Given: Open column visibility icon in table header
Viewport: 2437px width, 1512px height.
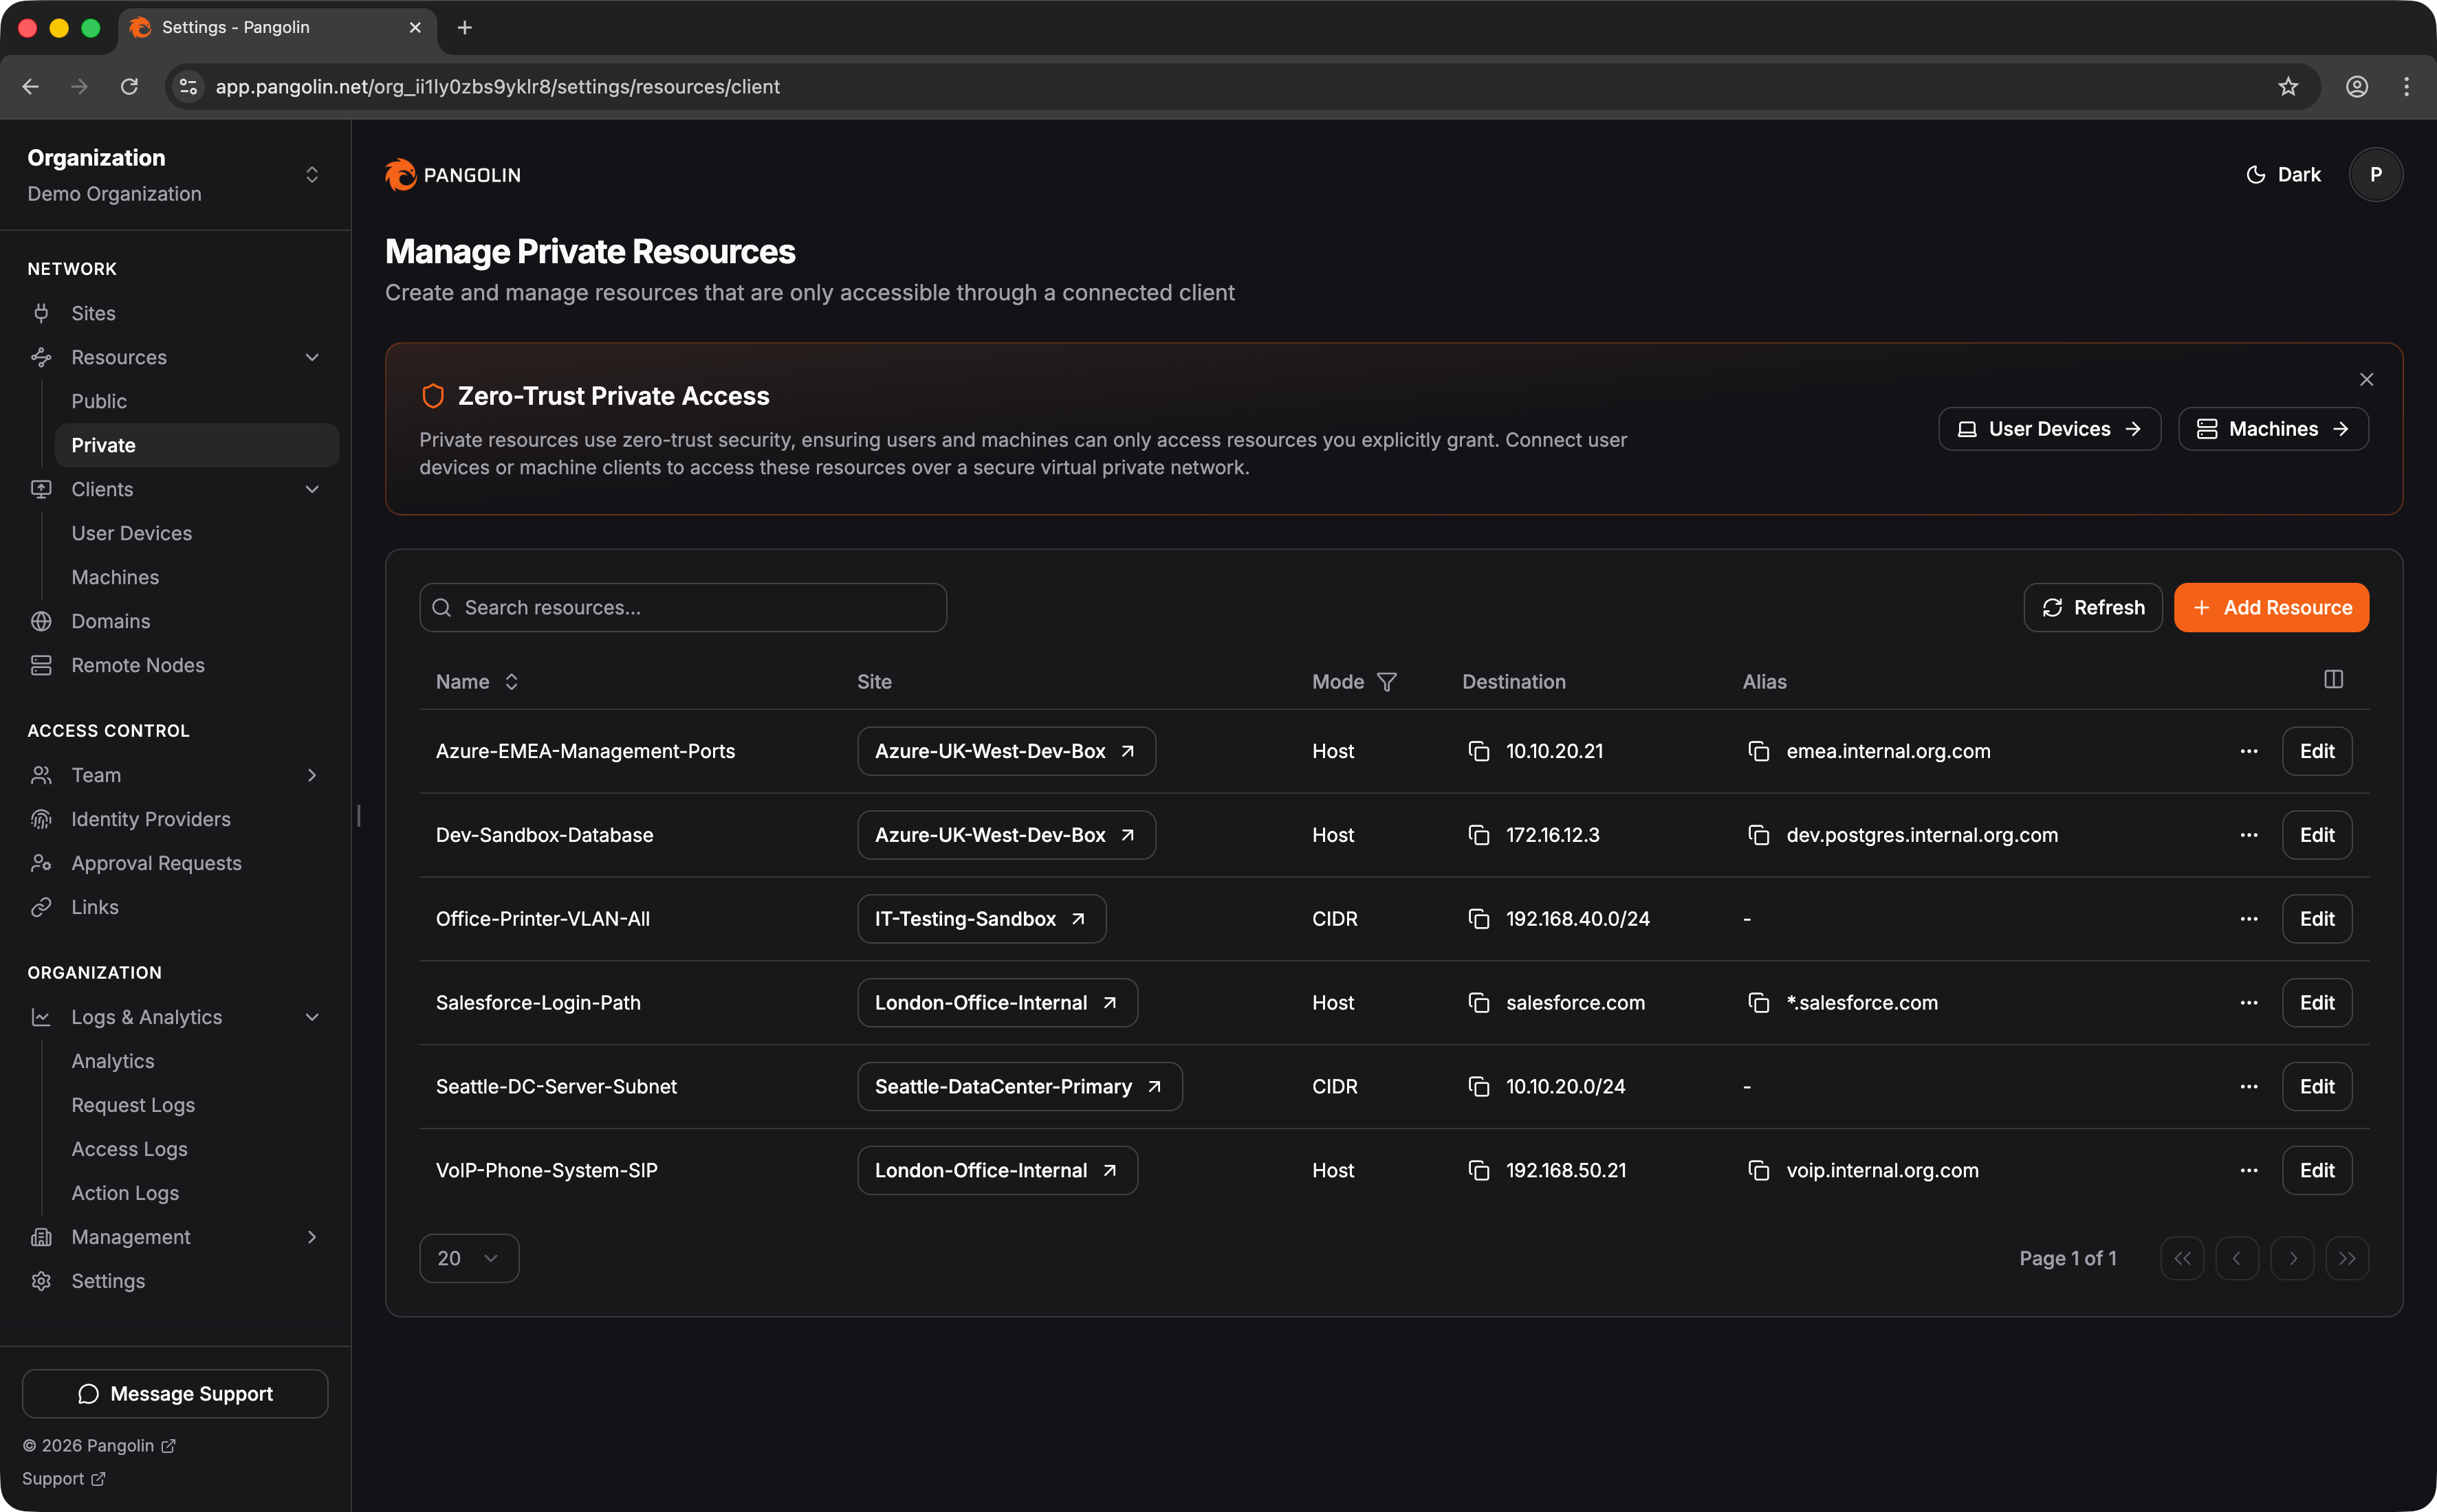Looking at the screenshot, I should click(2333, 680).
